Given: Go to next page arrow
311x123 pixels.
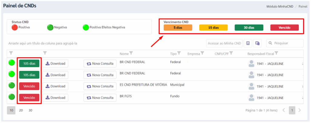Looking at the screenshot, I should pos(299,110).
